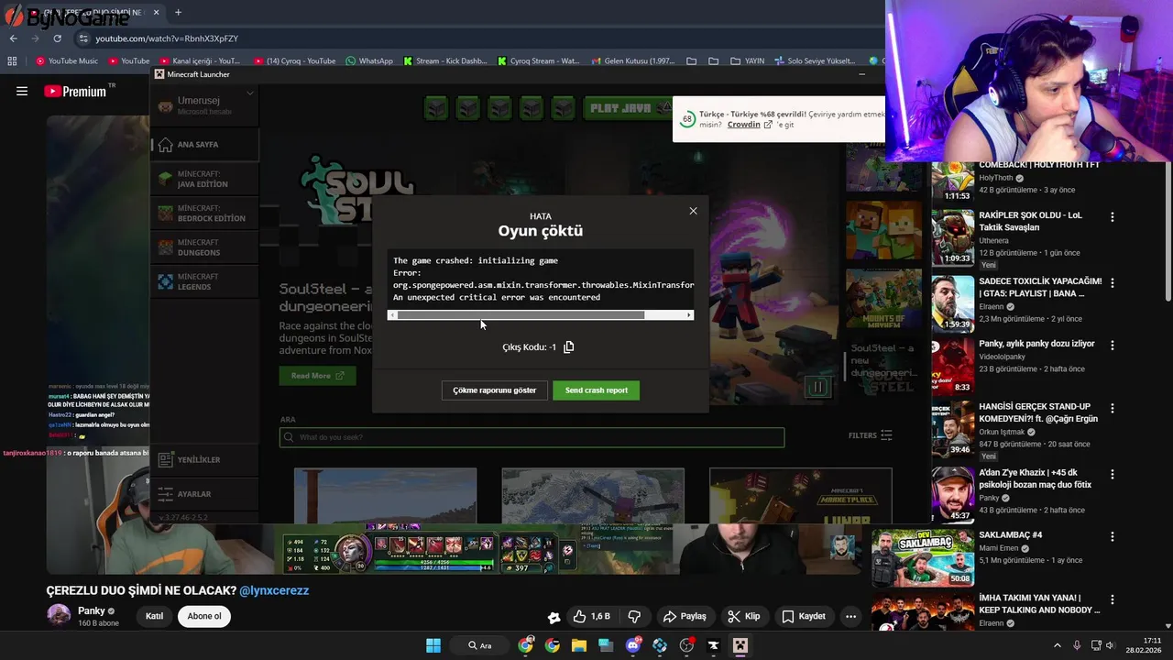
Task: Click the taskbar Ara search box
Action: (482, 645)
